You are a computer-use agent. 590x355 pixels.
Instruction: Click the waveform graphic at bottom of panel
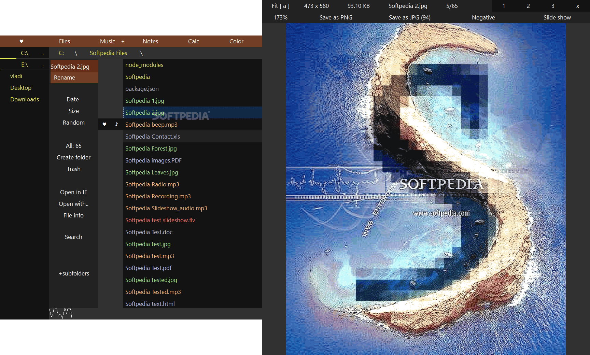tap(61, 313)
